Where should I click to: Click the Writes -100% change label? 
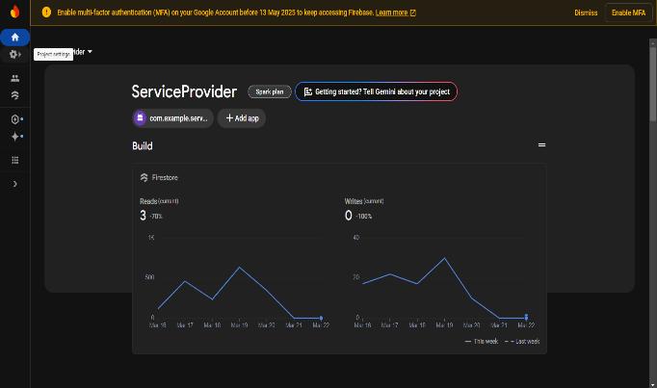(364, 217)
